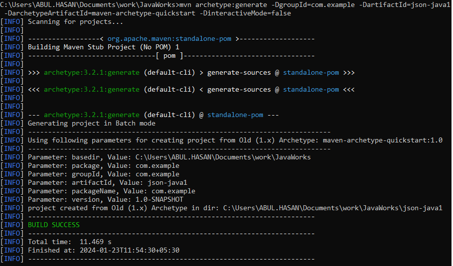This screenshot has width=453, height=266.
Task: Click '-DinteractiveMode=false' argument text
Action: (245, 13)
